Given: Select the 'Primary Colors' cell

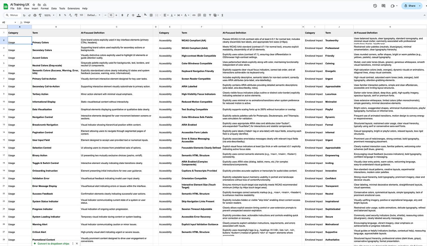Looking at the screenshot, I should coord(56,40).
